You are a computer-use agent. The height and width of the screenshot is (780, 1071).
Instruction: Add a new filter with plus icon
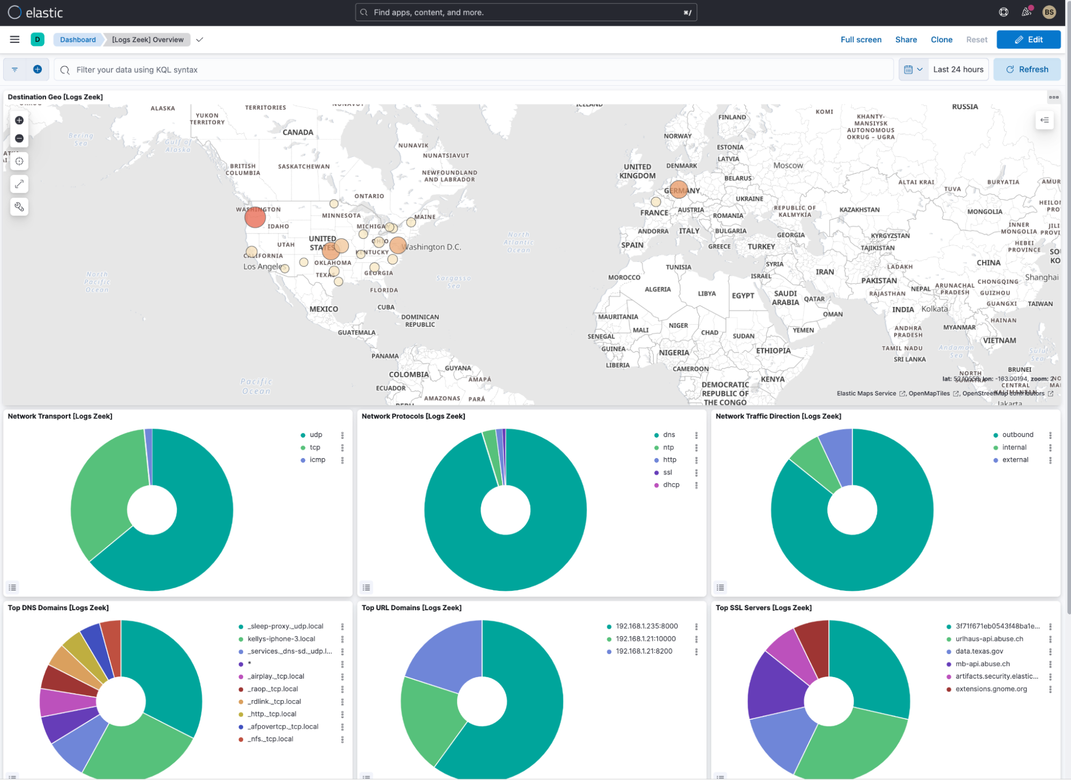pyautogui.click(x=38, y=70)
